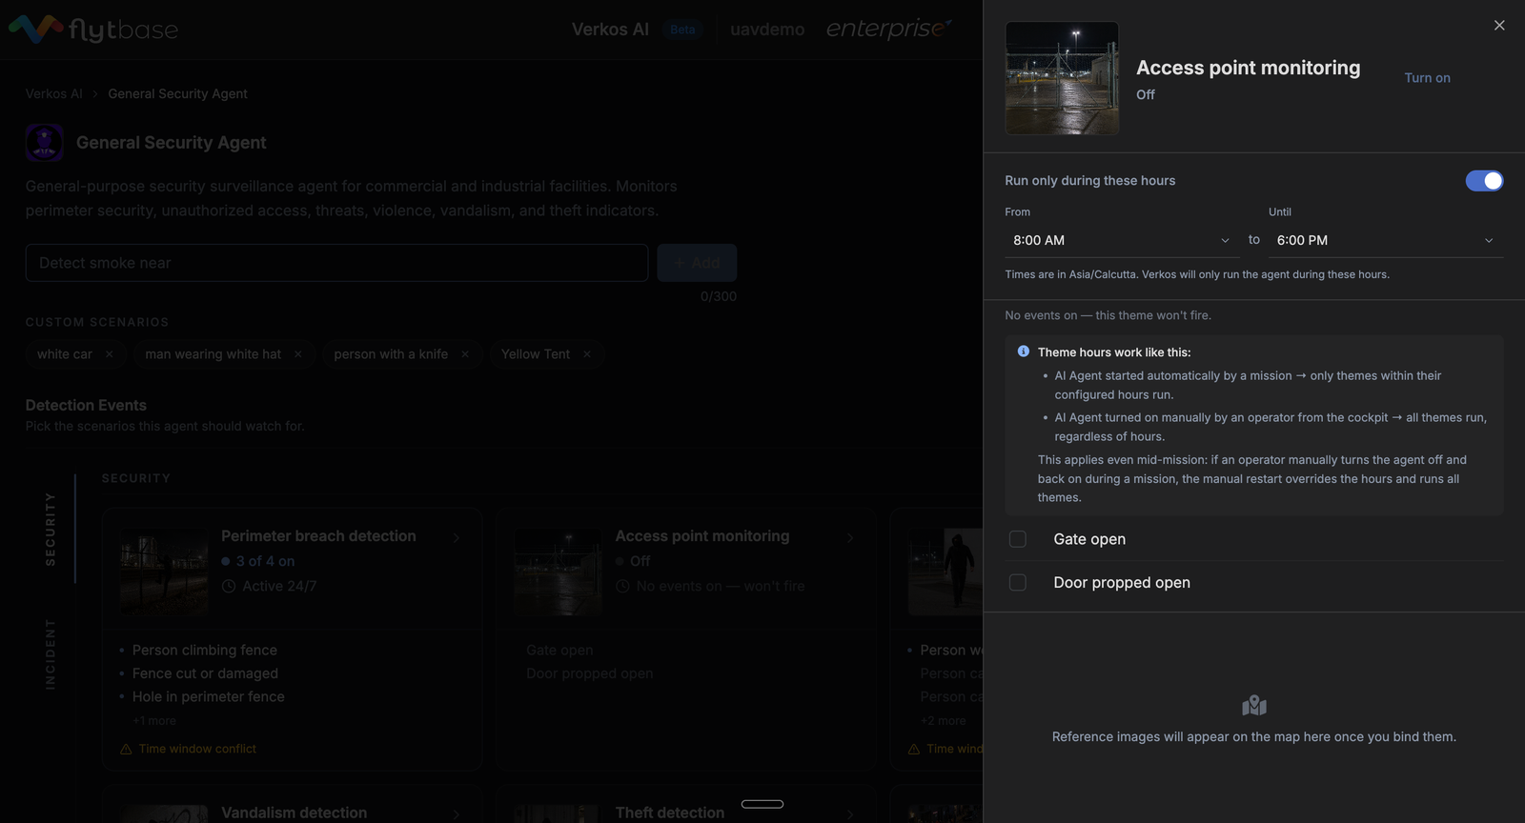Click the Access point monitoring panel thumbnail
This screenshot has height=823, width=1525.
[1062, 78]
